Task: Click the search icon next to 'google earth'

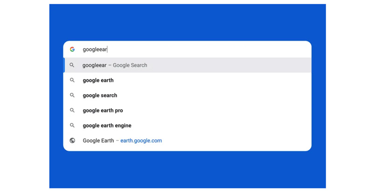Action: [x=72, y=80]
